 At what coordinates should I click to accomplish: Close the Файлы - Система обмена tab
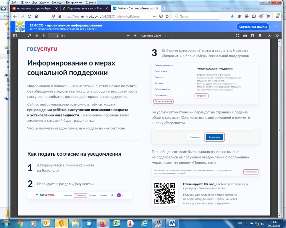pos(157,8)
